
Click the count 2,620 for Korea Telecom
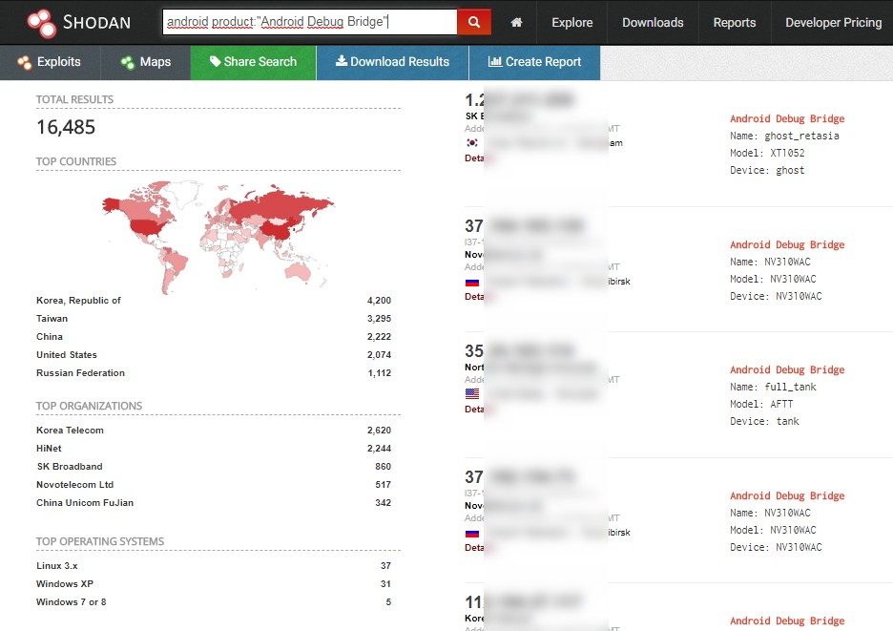coord(380,431)
